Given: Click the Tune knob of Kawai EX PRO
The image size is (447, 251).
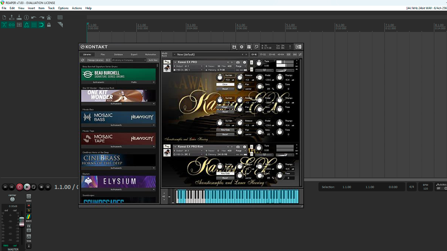Looking at the screenshot, I should pyautogui.click(x=259, y=63).
